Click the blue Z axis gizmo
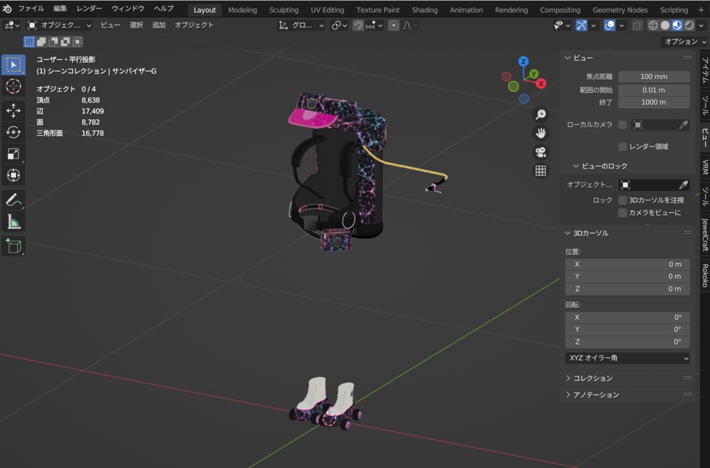The height and width of the screenshot is (468, 710). point(523,61)
